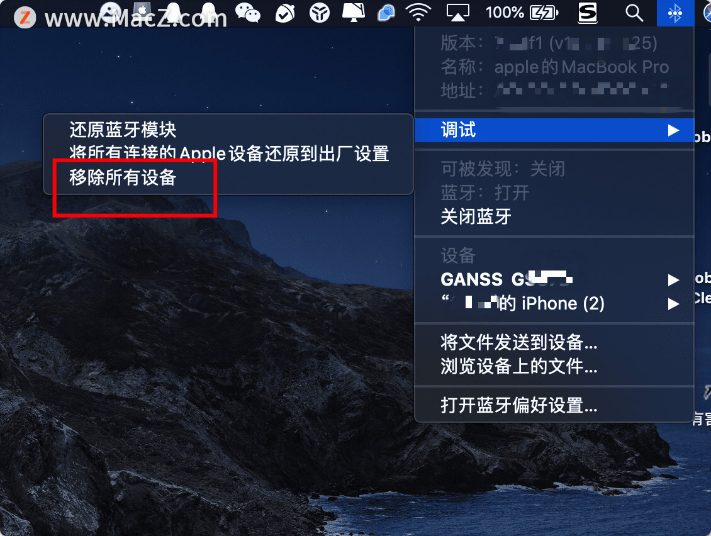Viewport: 711px width, 536px height.
Task: Expand the 调试 submenu arrow
Action: tap(673, 131)
